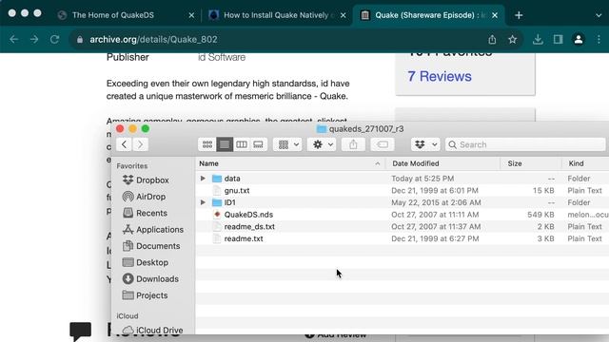609x342 pixels.
Task: Click the Finder Search field
Action: click(x=525, y=144)
